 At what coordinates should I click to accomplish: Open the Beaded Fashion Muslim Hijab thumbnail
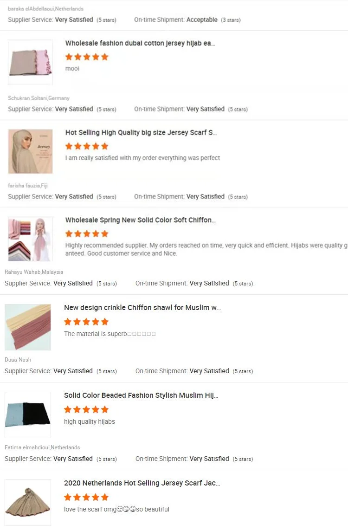[x=28, y=414]
